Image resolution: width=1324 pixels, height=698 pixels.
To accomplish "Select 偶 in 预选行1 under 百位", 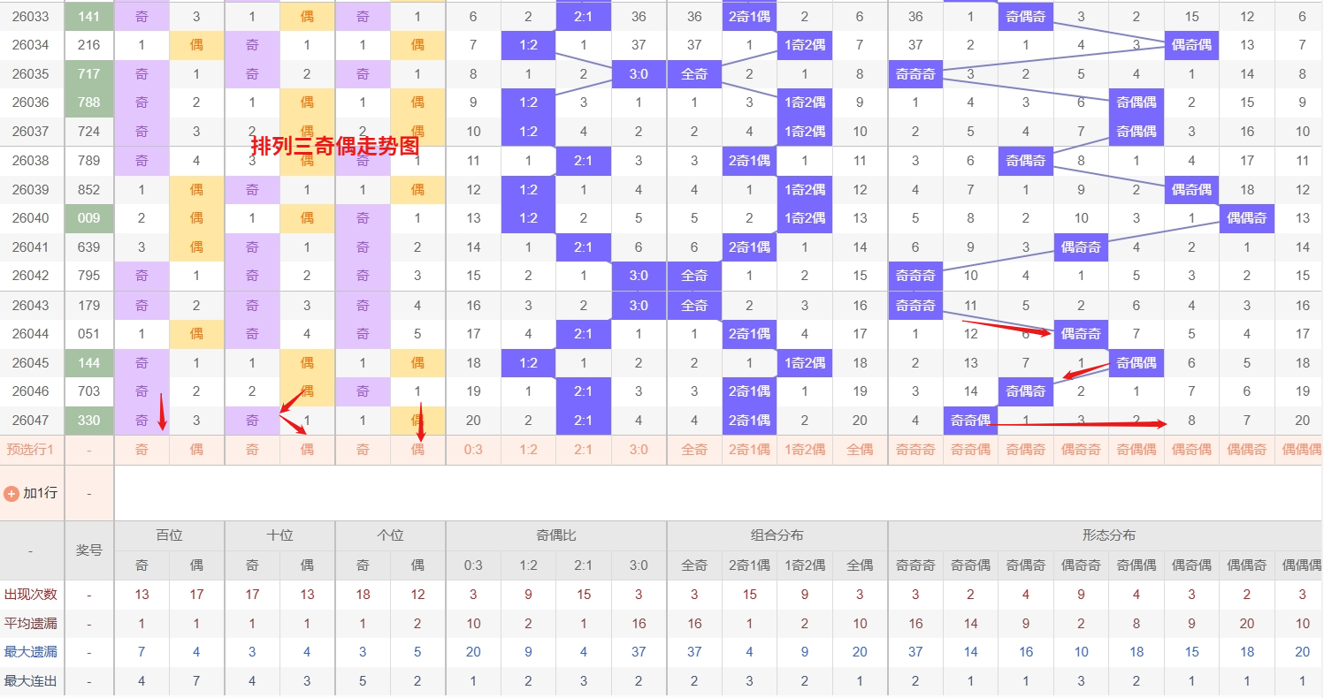I will coord(196,450).
